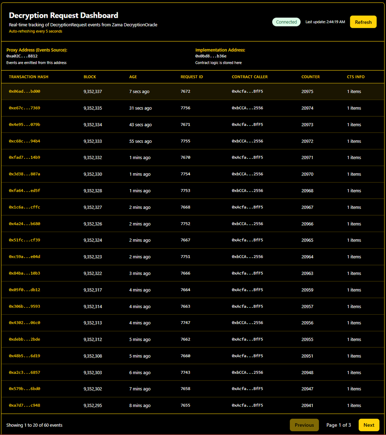
Task: Click the Connected status badge
Action: click(x=286, y=22)
